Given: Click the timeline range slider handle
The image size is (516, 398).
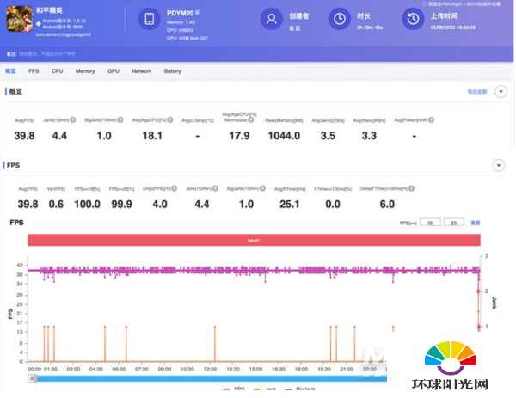Looking at the screenshot, I should 33,378.
